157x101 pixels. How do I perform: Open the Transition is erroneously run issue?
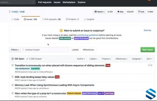[x=60, y=65]
